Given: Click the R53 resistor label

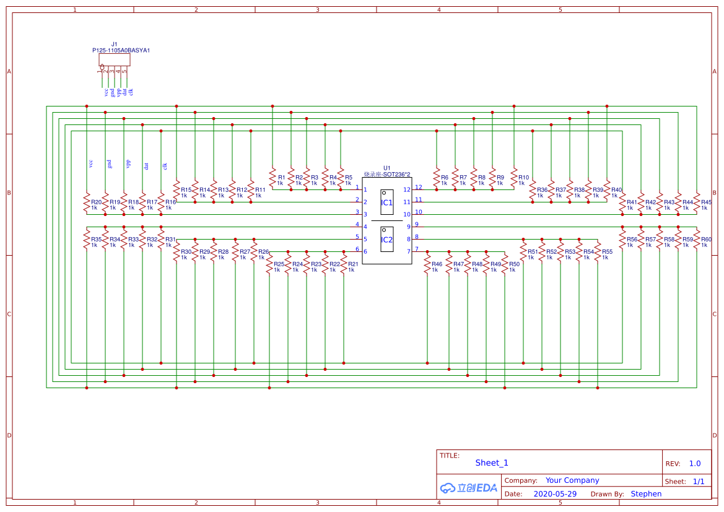Looking at the screenshot, I should tap(570, 251).
